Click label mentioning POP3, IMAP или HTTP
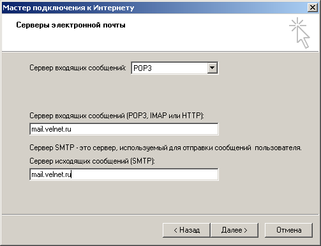 [117, 116]
